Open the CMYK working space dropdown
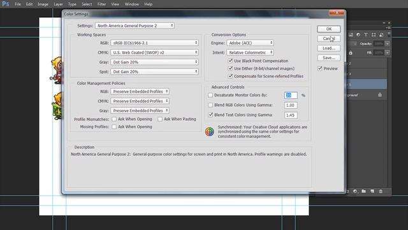This screenshot has width=408, height=230. (x=154, y=52)
